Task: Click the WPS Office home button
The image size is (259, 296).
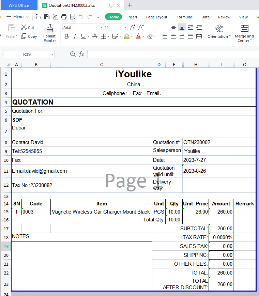Action: [19, 5]
